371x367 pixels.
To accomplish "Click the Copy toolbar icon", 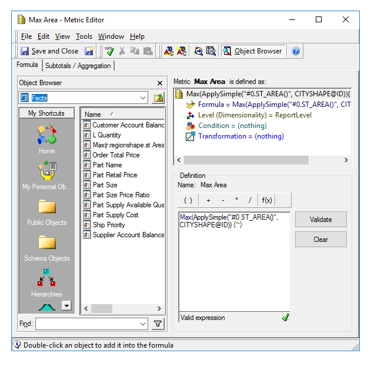I will (135, 51).
